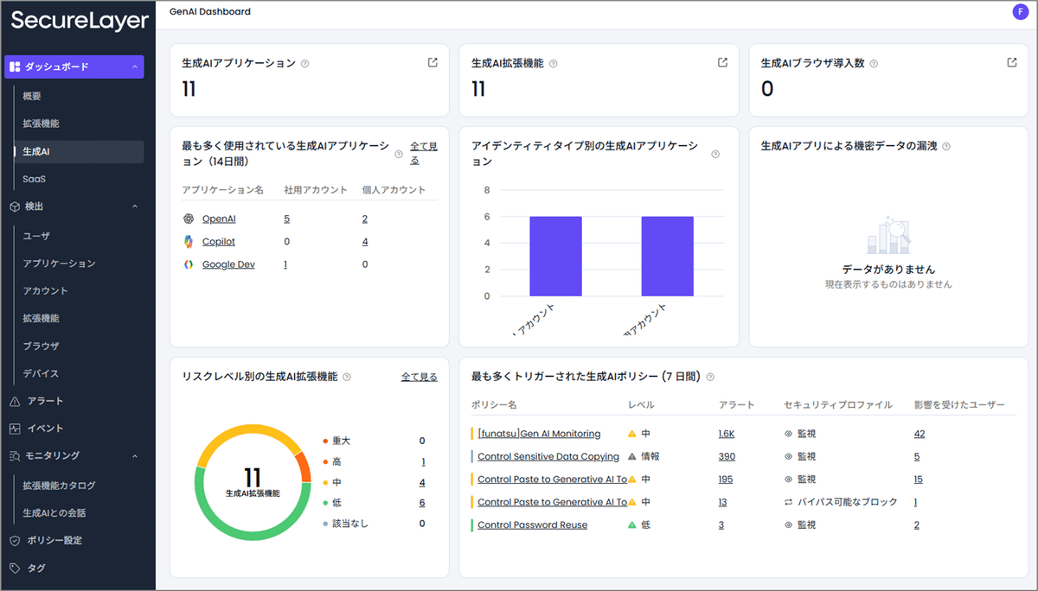
Task: Select the アラート sidebar icon
Action: pos(15,401)
